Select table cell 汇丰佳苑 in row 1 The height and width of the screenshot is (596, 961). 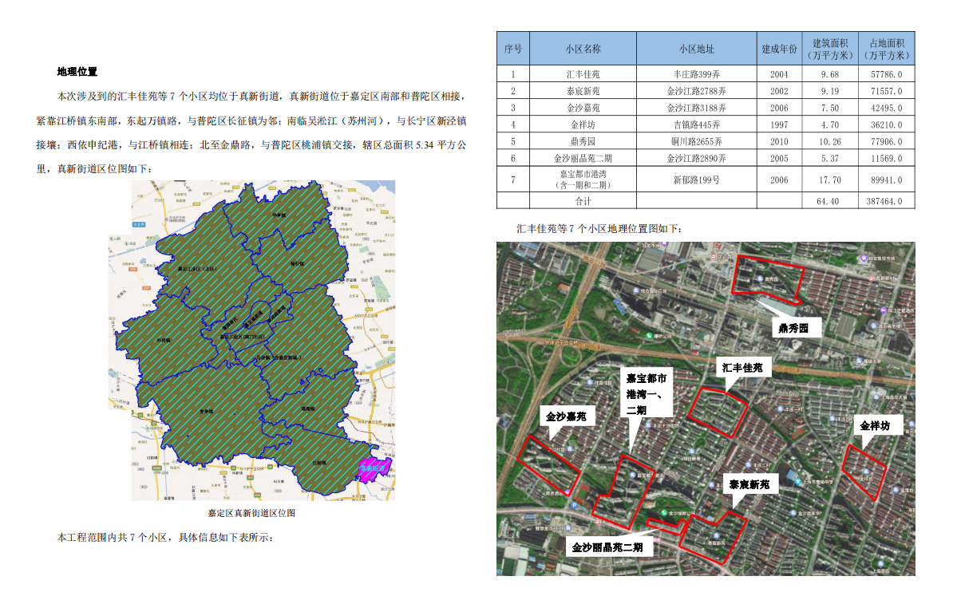coord(583,73)
